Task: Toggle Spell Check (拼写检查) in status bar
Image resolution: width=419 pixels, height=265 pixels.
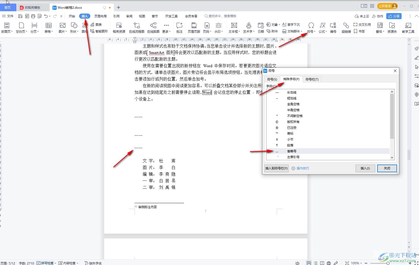Action: [45, 263]
